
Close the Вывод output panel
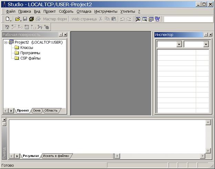[4, 120]
